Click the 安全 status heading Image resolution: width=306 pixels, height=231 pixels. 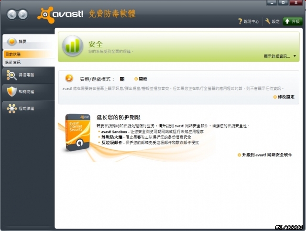[x=96, y=44]
